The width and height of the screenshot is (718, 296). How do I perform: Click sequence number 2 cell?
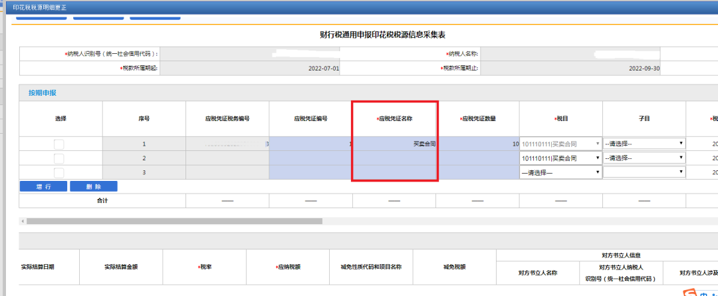(144, 158)
